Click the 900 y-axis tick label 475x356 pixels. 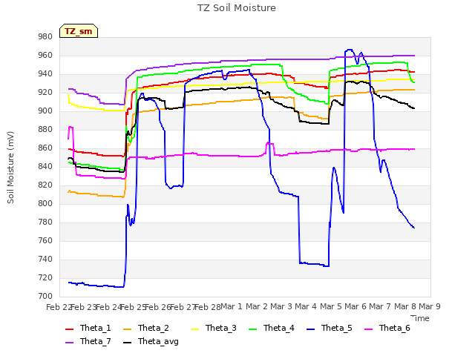point(45,111)
